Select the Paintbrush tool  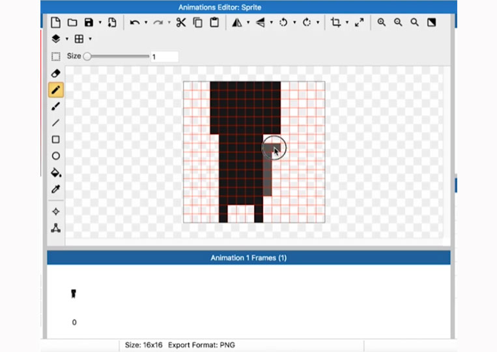56,106
